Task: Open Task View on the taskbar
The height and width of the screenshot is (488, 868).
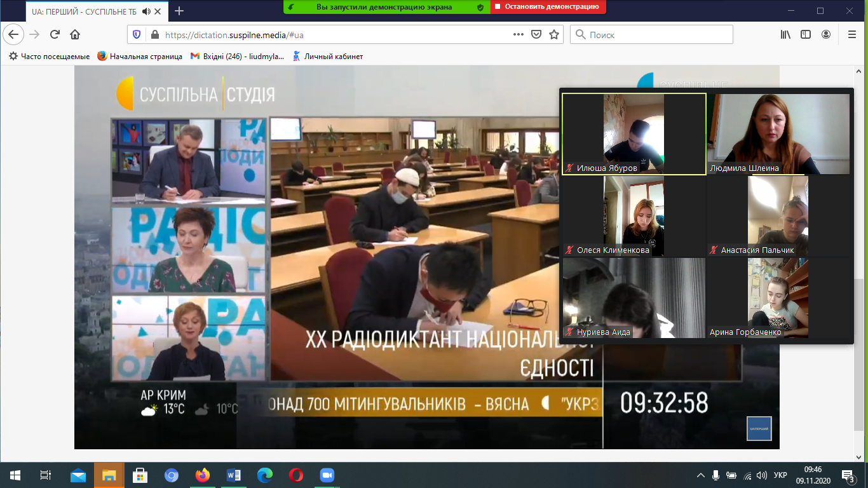Action: click(45, 475)
